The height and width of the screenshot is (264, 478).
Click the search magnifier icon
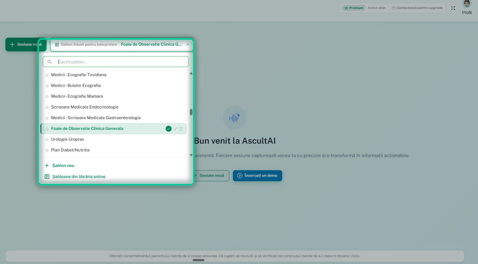coord(50,62)
